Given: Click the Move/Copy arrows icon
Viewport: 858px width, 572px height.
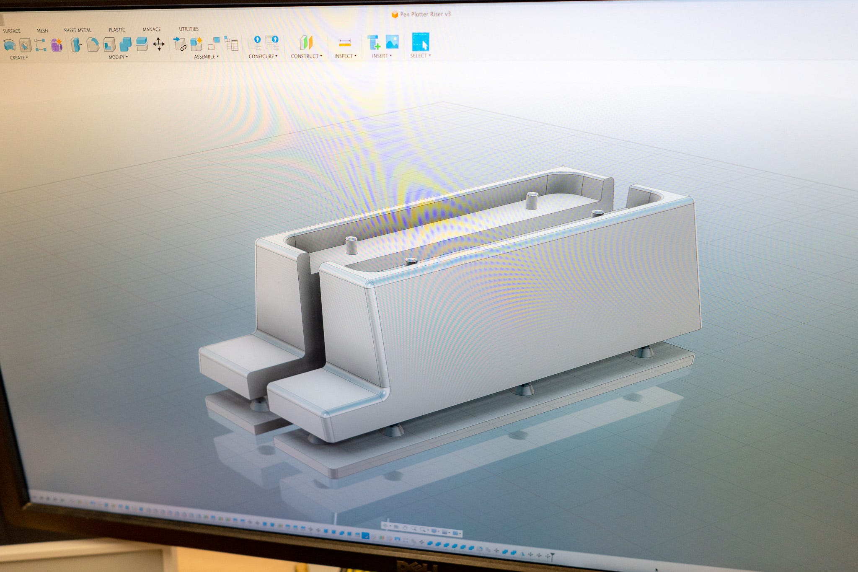Looking at the screenshot, I should [159, 44].
